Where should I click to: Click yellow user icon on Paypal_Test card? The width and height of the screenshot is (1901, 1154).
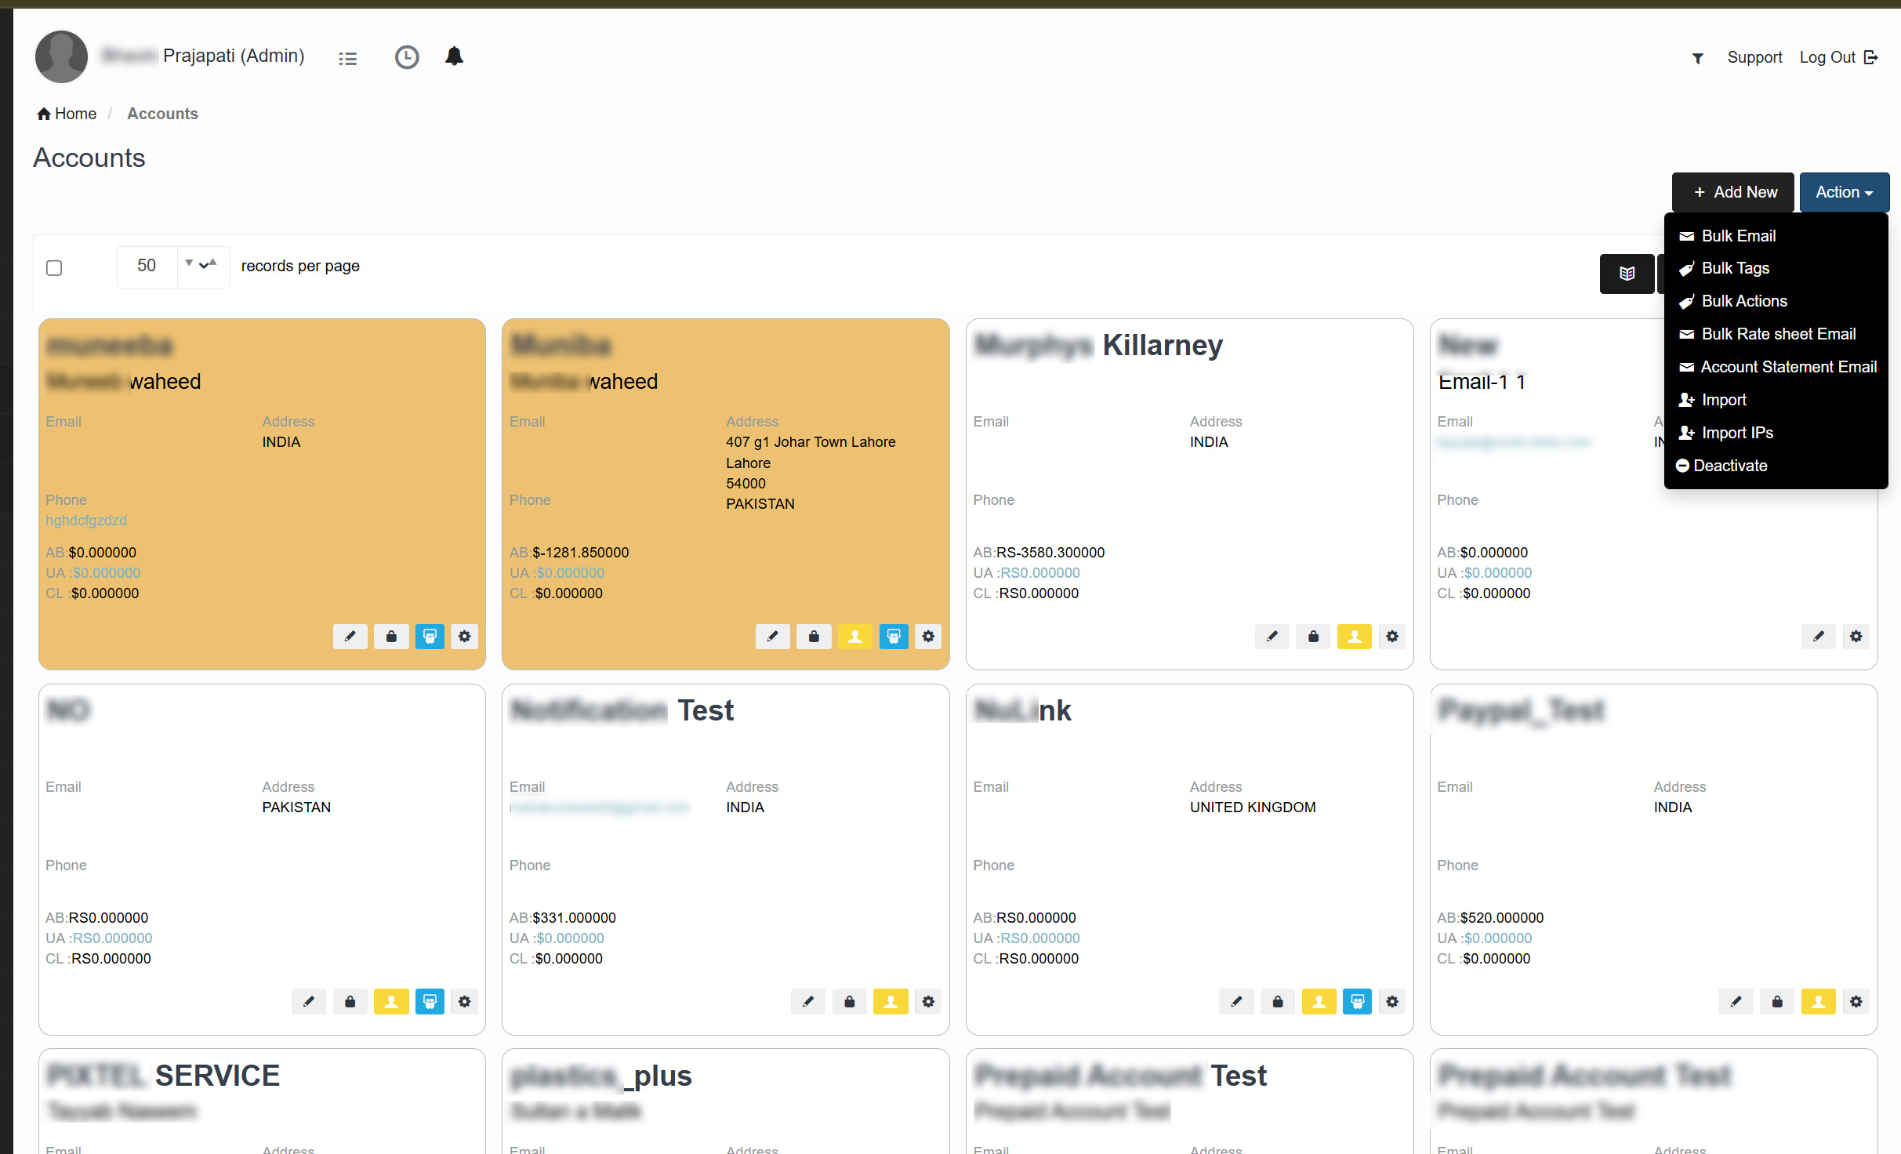point(1817,1001)
